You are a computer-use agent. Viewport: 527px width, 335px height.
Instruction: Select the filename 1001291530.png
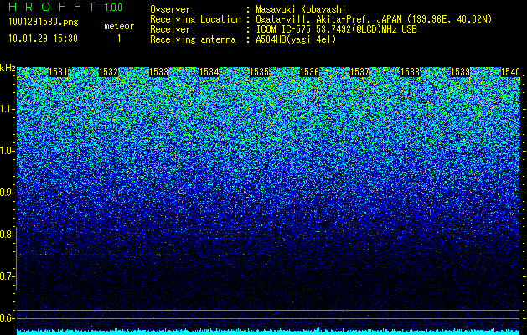pyautogui.click(x=44, y=23)
